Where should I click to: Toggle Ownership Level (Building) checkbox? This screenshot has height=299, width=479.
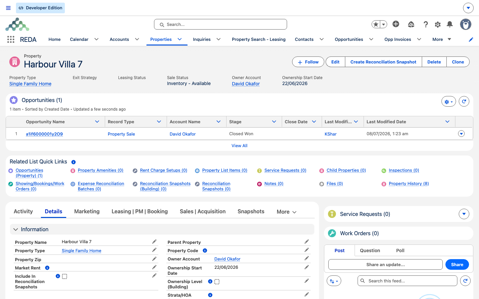pyautogui.click(x=217, y=282)
